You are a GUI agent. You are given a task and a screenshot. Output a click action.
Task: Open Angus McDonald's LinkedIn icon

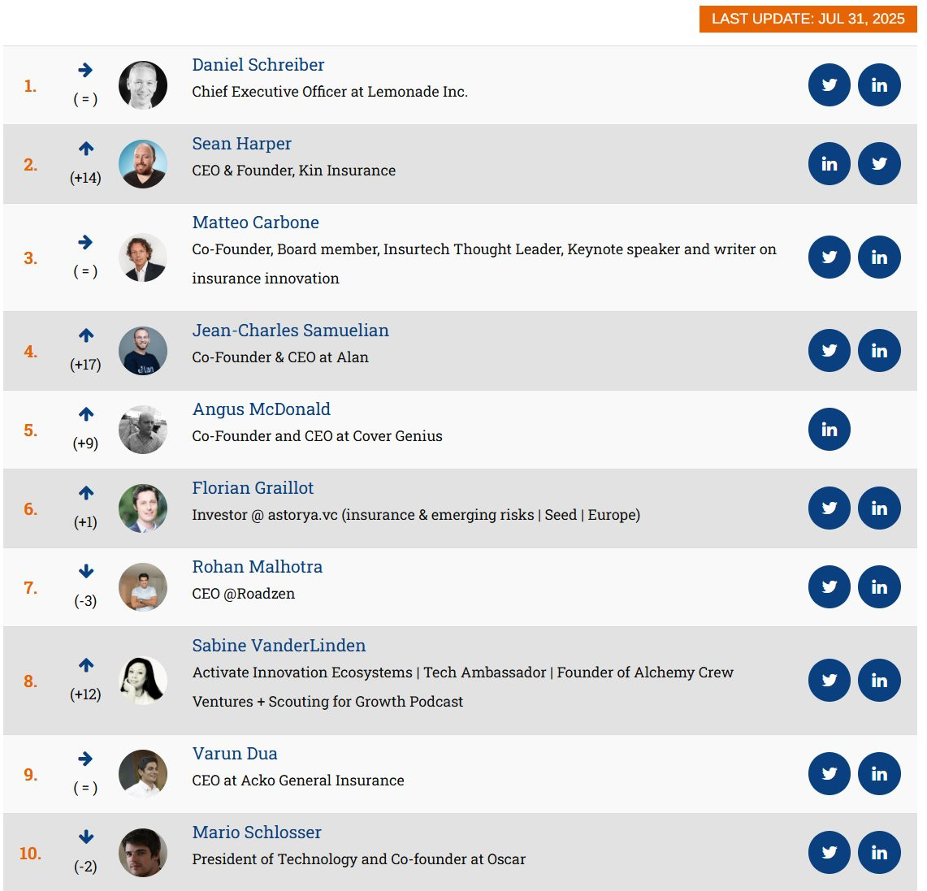click(x=829, y=430)
